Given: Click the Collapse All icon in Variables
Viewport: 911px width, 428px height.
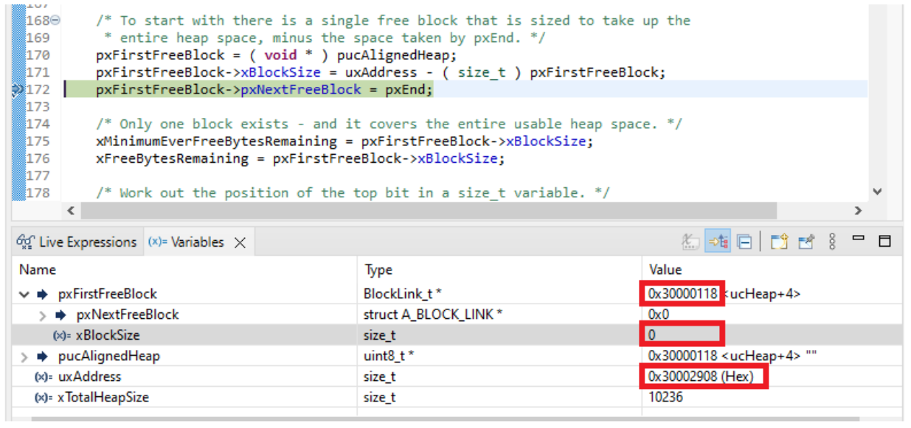Looking at the screenshot, I should (x=744, y=242).
